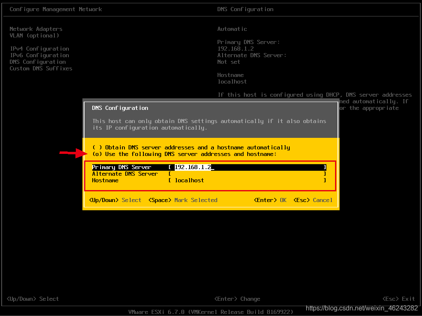Screen dimensions: 422x316
Task: Select DNS Configuration in left menu
Action: coord(38,62)
